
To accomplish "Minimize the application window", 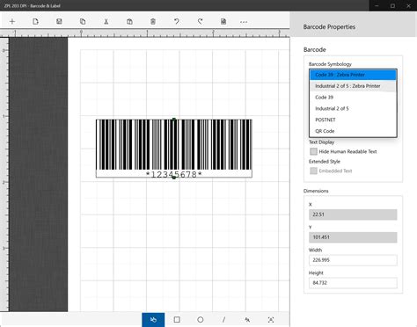I will tap(377, 5).
